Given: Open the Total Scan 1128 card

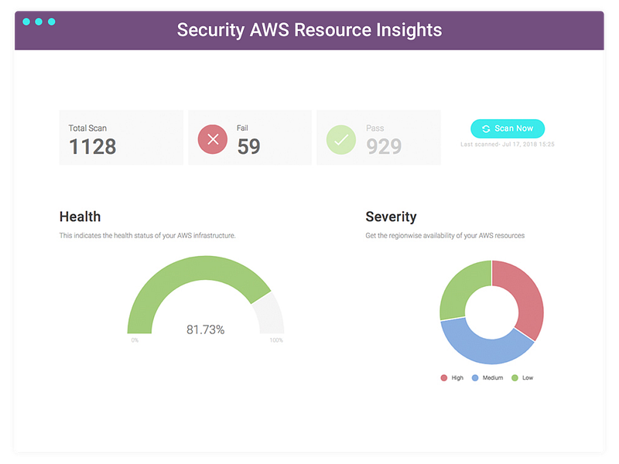Looking at the screenshot, I should (x=121, y=138).
